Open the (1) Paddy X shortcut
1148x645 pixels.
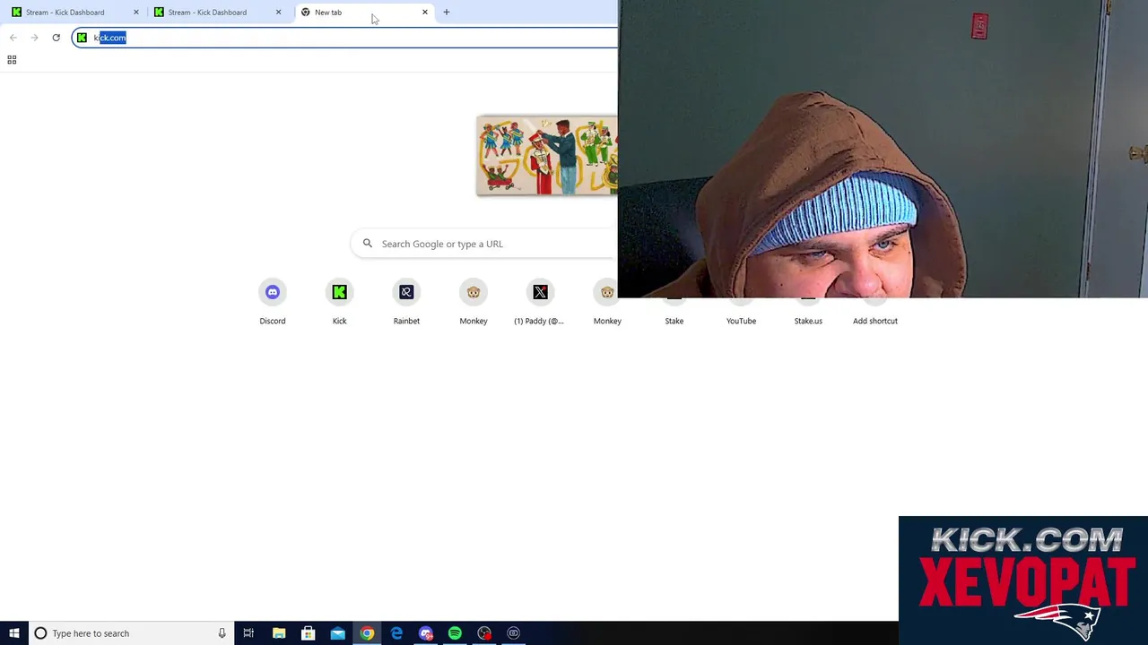(x=540, y=302)
